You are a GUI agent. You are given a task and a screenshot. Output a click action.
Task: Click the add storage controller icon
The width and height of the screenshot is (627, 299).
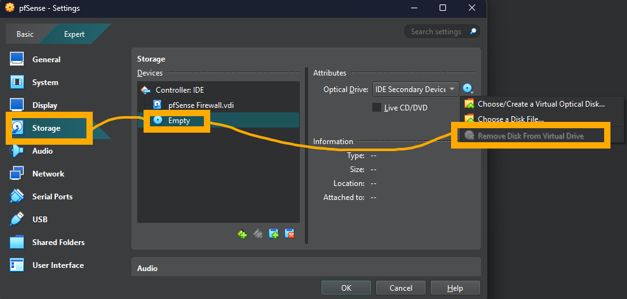pos(242,234)
